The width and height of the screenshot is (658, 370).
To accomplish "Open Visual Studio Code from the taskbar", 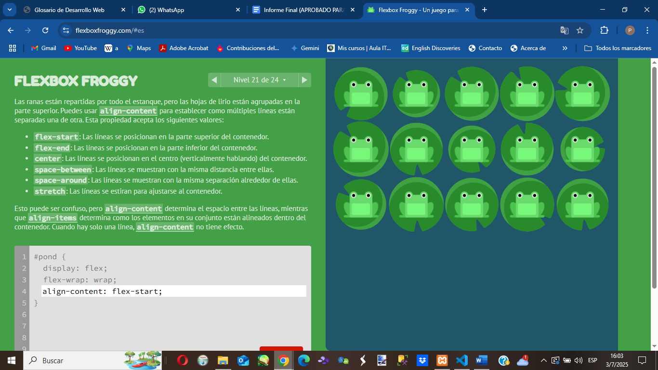I will tap(461, 360).
